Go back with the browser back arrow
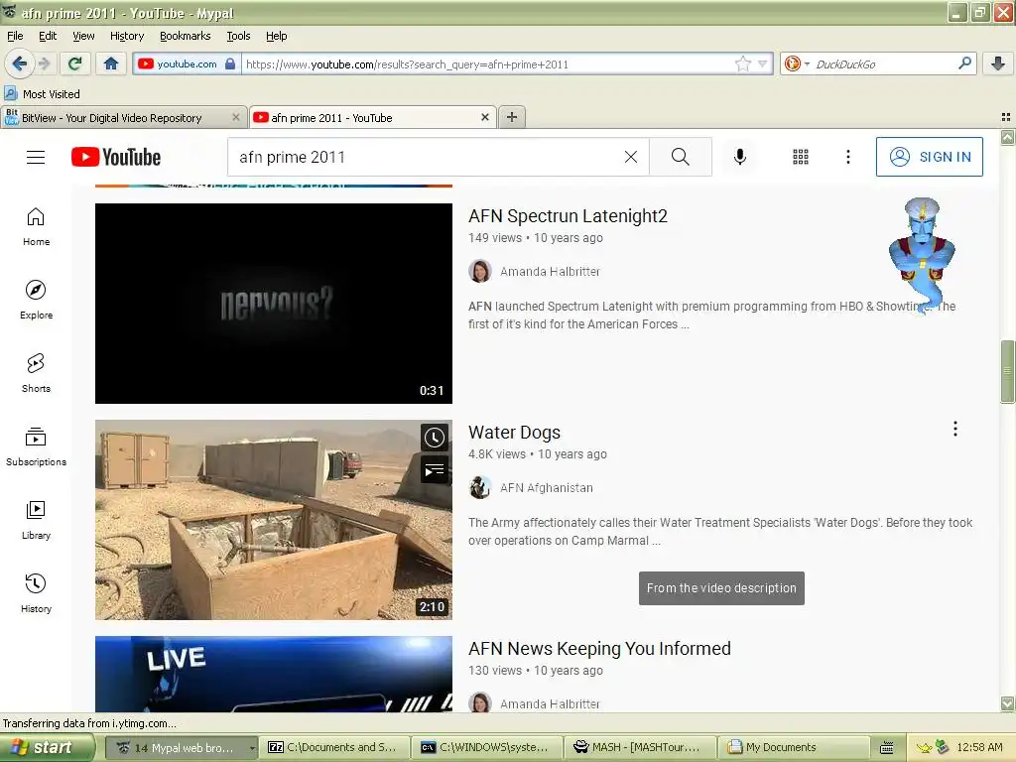This screenshot has height=762, width=1016. (19, 63)
